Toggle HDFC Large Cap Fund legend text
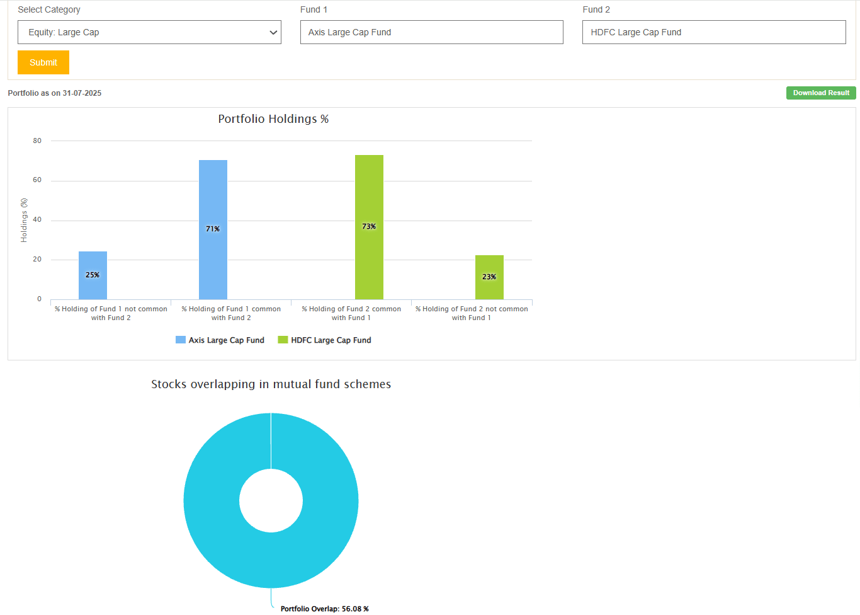This screenshot has height=615, width=860. (331, 340)
